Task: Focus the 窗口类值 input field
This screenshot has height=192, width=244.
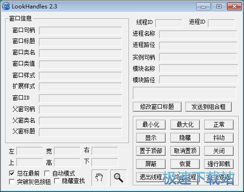Action: tap(80, 64)
